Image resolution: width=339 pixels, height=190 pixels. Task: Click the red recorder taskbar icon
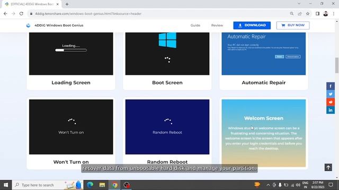127,185
